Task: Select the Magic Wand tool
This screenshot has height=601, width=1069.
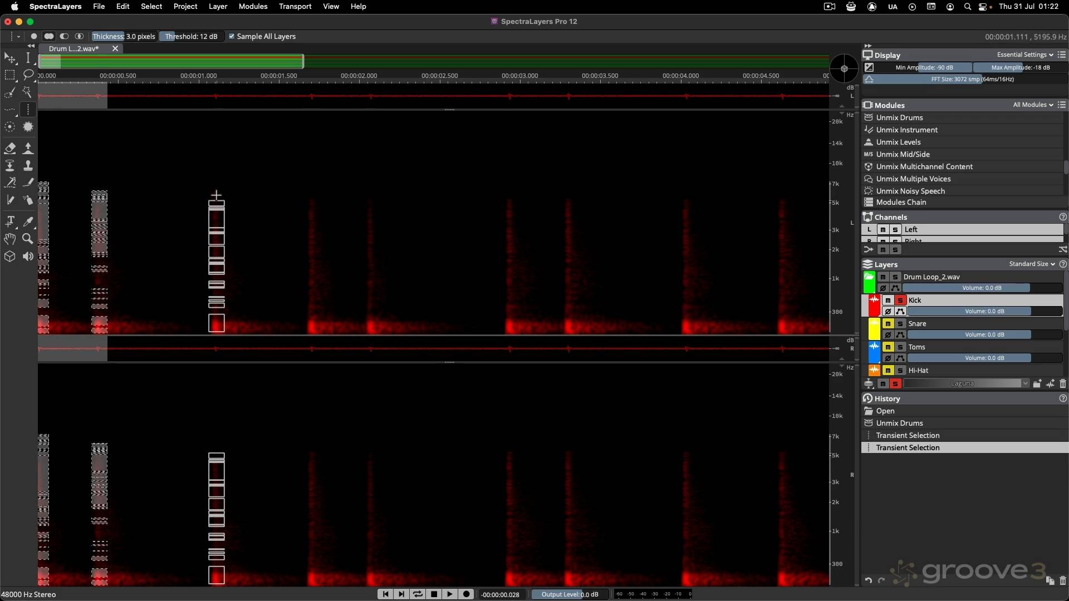Action: tap(28, 92)
